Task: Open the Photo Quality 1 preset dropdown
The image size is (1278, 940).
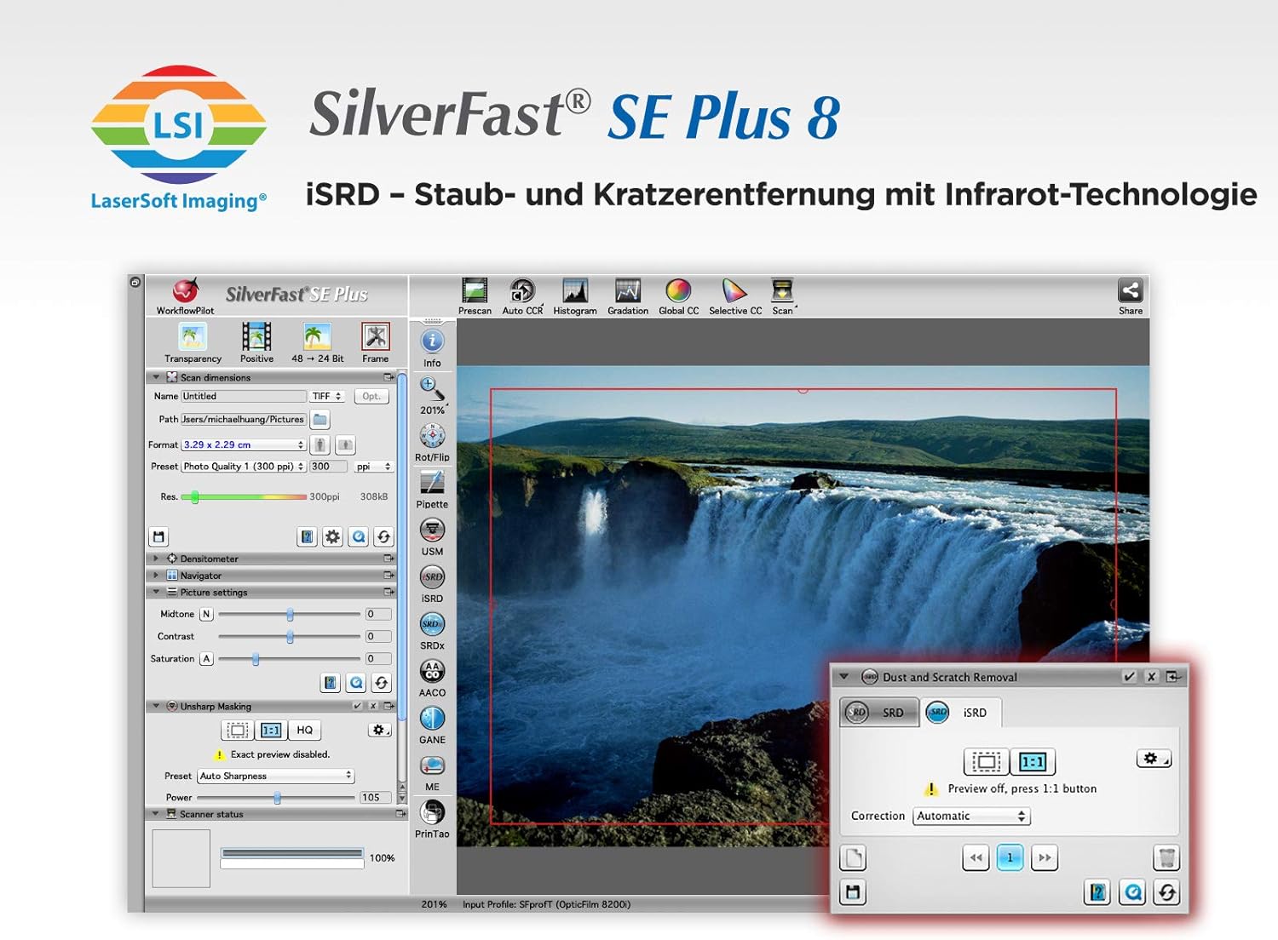Action: tap(244, 467)
